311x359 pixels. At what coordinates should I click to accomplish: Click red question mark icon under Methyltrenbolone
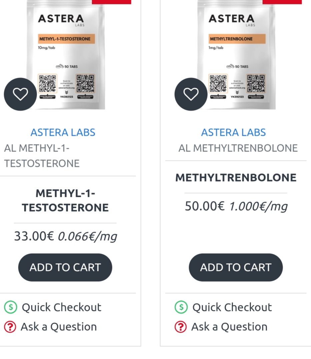tap(181, 327)
